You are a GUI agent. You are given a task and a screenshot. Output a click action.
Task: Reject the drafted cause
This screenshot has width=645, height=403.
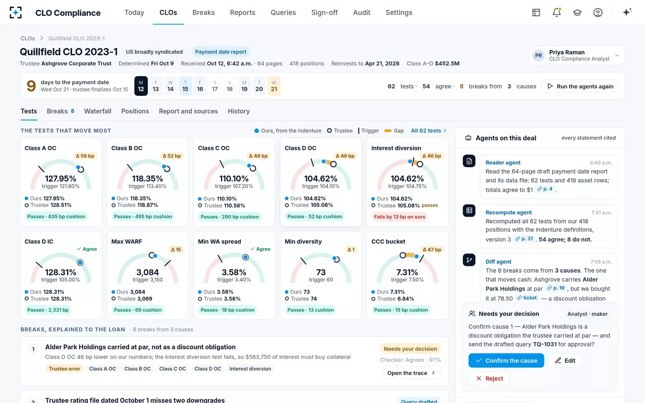pyautogui.click(x=489, y=378)
